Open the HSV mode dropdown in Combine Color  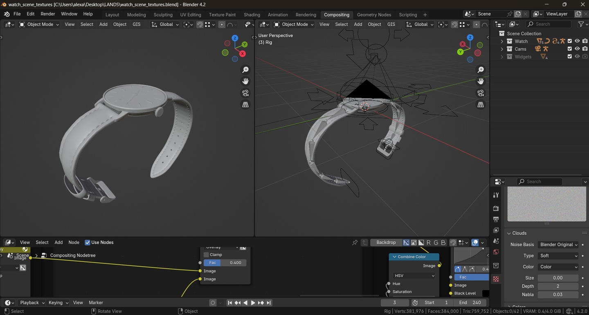tap(414, 276)
